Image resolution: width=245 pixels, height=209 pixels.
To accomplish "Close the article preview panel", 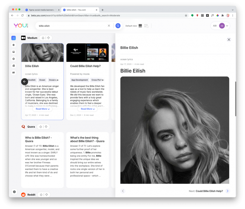I will [x=229, y=40].
